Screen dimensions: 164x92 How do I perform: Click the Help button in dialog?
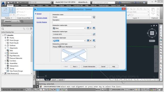point(114,66)
